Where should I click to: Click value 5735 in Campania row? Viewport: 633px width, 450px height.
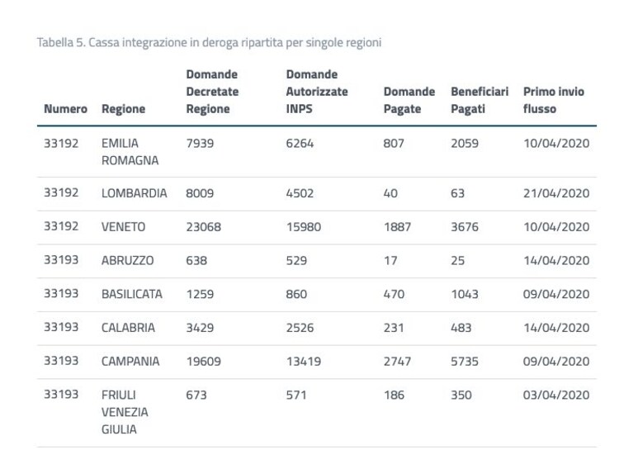point(465,361)
